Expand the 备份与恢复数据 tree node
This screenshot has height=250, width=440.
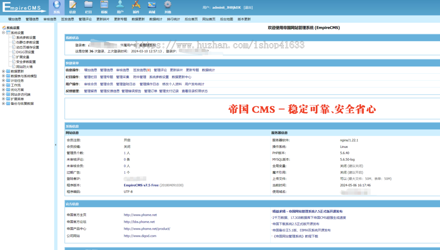click(x=4, y=104)
